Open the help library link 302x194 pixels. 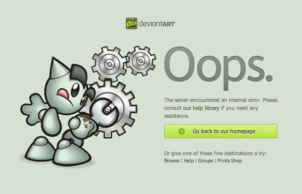[206, 108]
